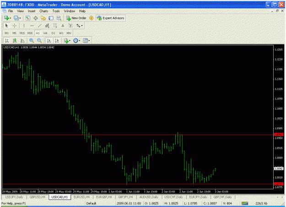
Task: Select the vertical line drawing tool
Action: tap(24, 26)
